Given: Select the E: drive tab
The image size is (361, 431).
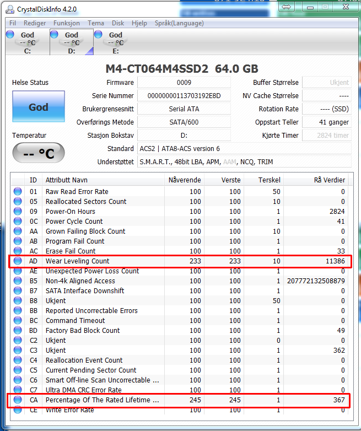Looking at the screenshot, I should [x=116, y=42].
